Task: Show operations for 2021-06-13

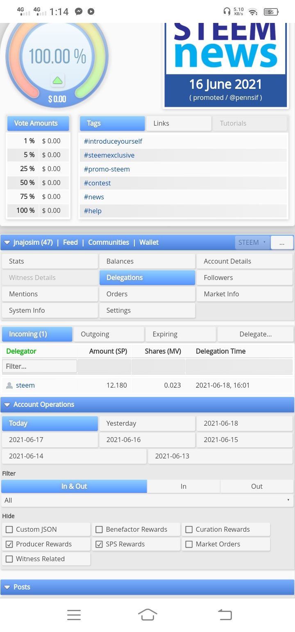Action: pyautogui.click(x=221, y=456)
